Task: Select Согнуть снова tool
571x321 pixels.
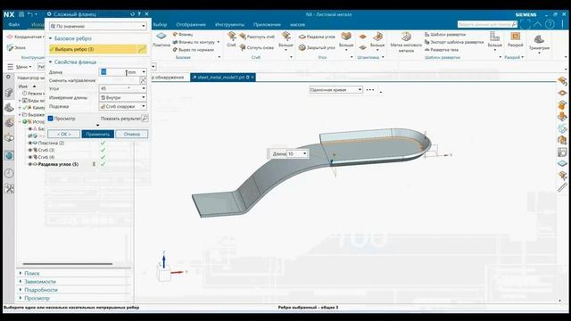Action: point(257,47)
